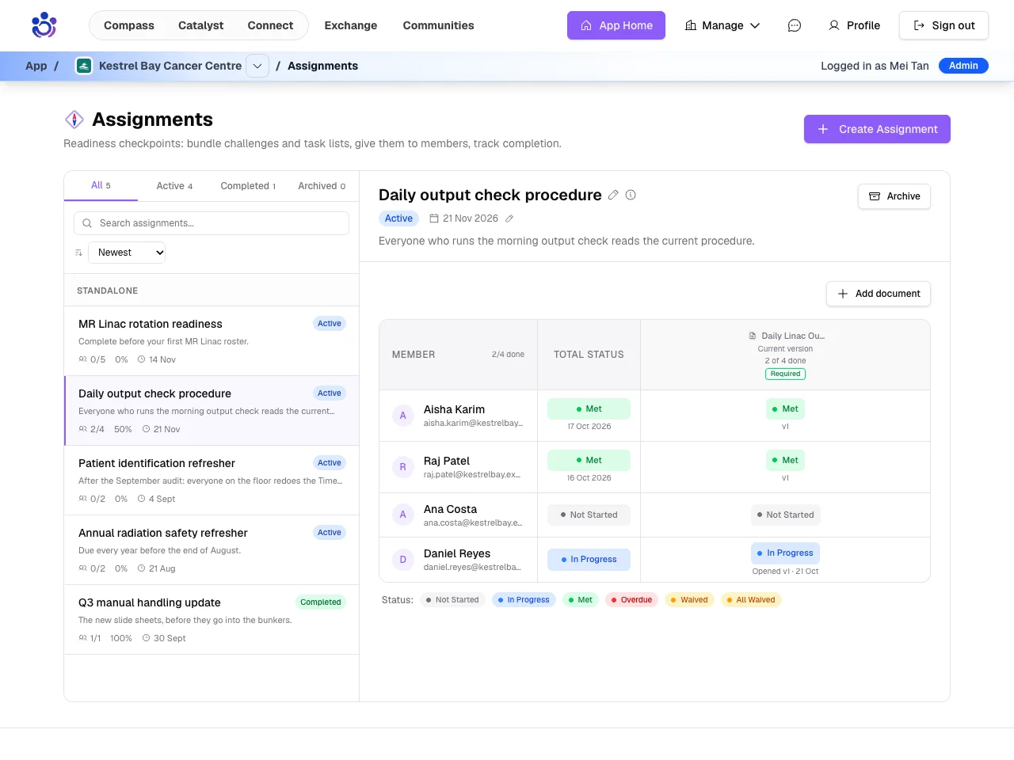Click the Add document button
The height and width of the screenshot is (760, 1014).
879,294
